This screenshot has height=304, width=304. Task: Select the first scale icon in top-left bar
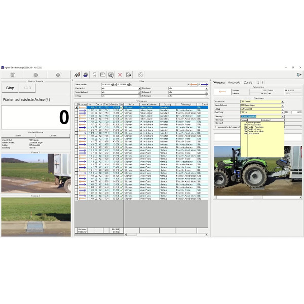pos(12,75)
